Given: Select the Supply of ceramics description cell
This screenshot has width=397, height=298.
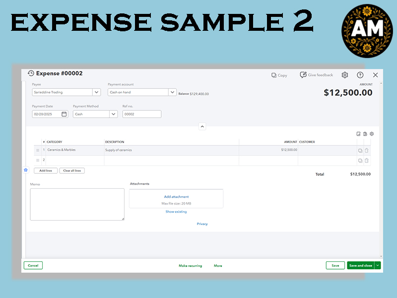Looking at the screenshot, I should (172, 150).
